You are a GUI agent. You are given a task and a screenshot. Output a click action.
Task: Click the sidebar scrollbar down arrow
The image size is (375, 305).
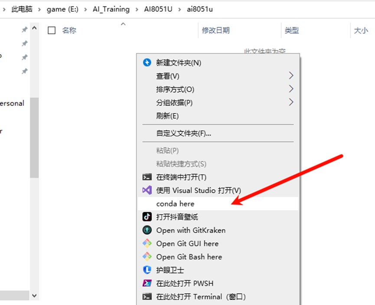point(34,295)
